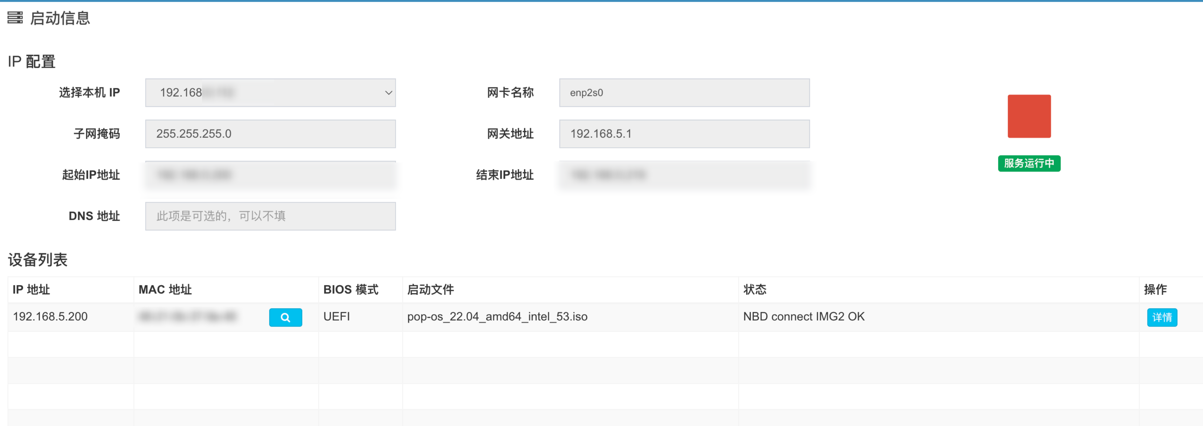Viewport: 1203px width, 426px height.
Task: Click the 服务运行中 status badge
Action: (x=1029, y=163)
